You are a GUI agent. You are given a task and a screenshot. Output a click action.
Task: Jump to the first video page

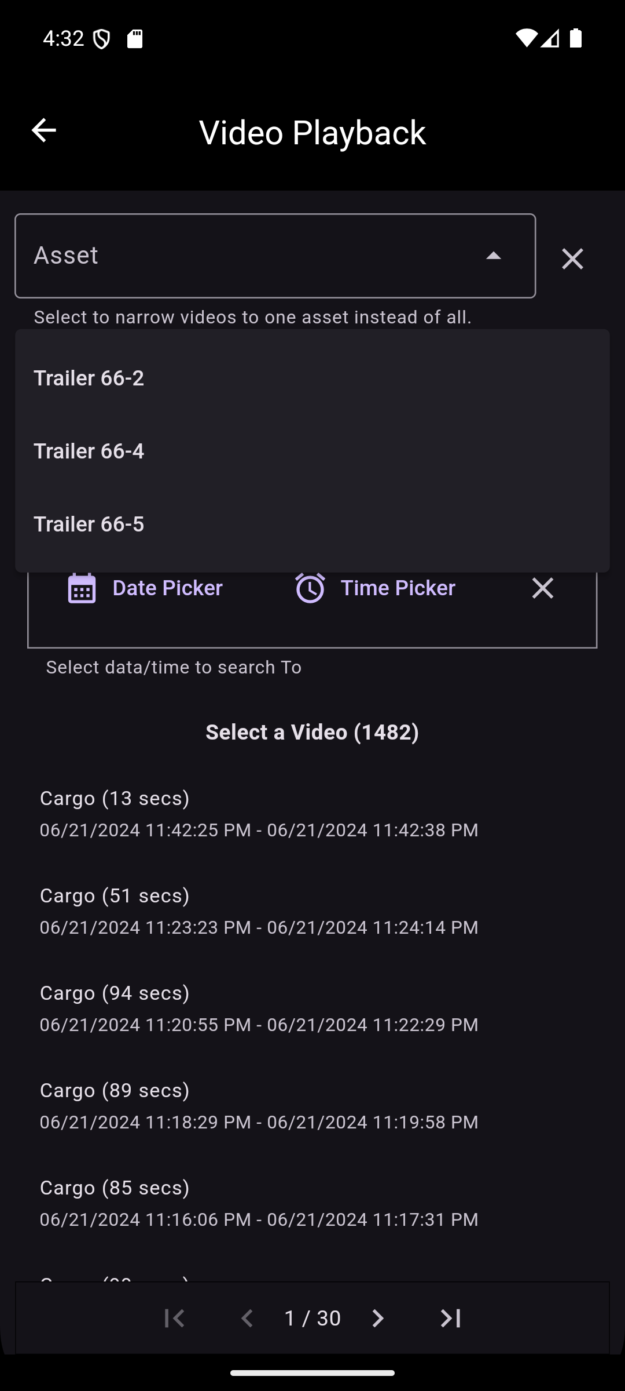175,1319
